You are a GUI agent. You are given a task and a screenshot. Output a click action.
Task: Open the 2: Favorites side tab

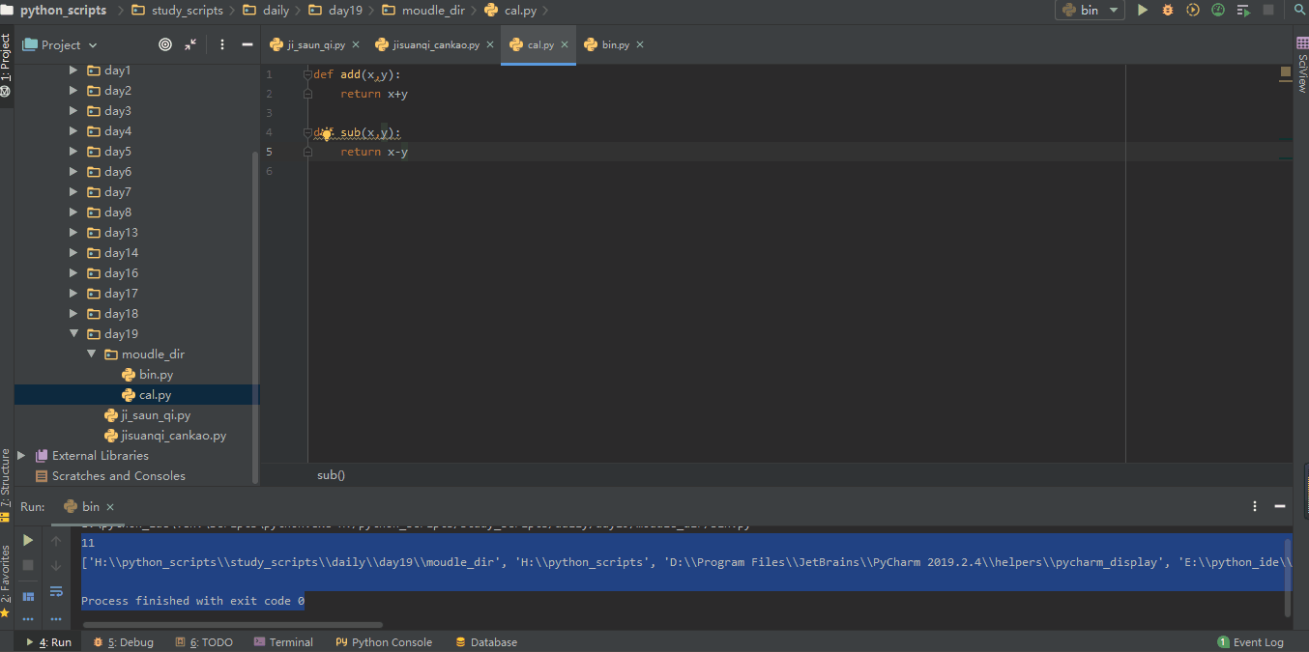point(6,581)
